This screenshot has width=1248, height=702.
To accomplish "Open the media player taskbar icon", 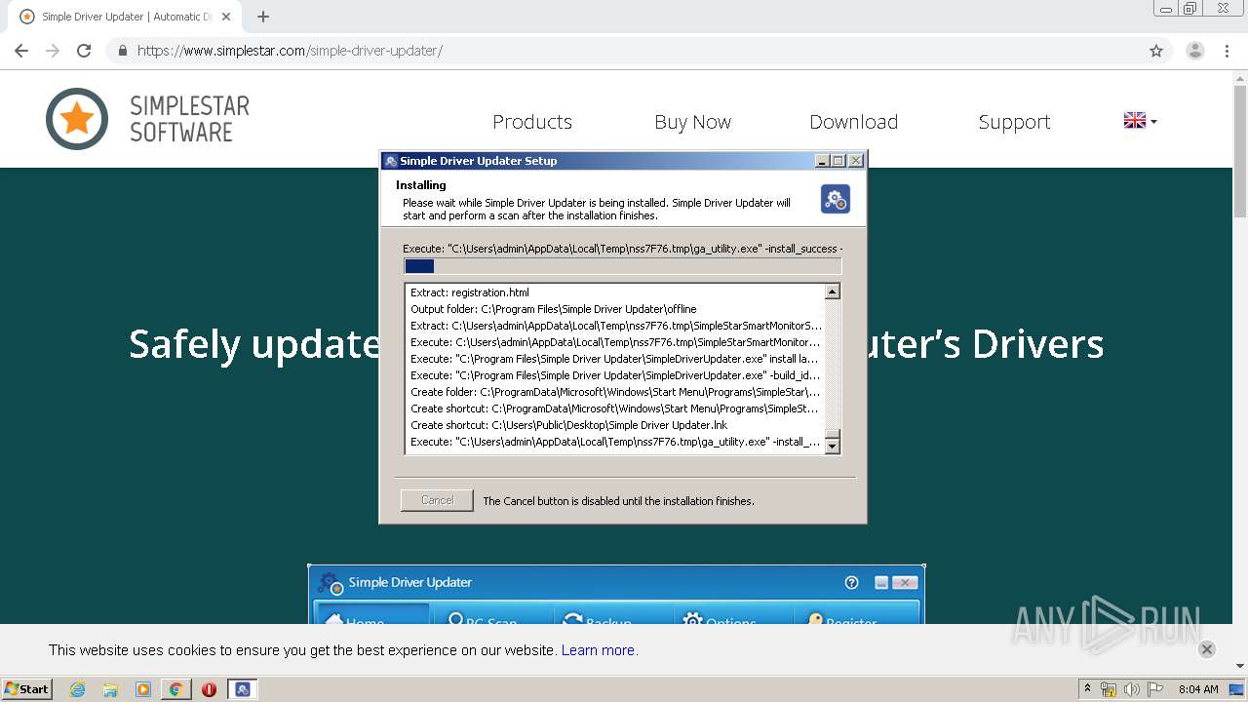I will 143,689.
